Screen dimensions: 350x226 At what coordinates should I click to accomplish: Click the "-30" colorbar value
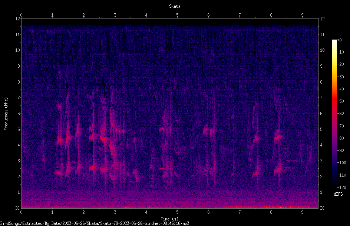click(340, 77)
